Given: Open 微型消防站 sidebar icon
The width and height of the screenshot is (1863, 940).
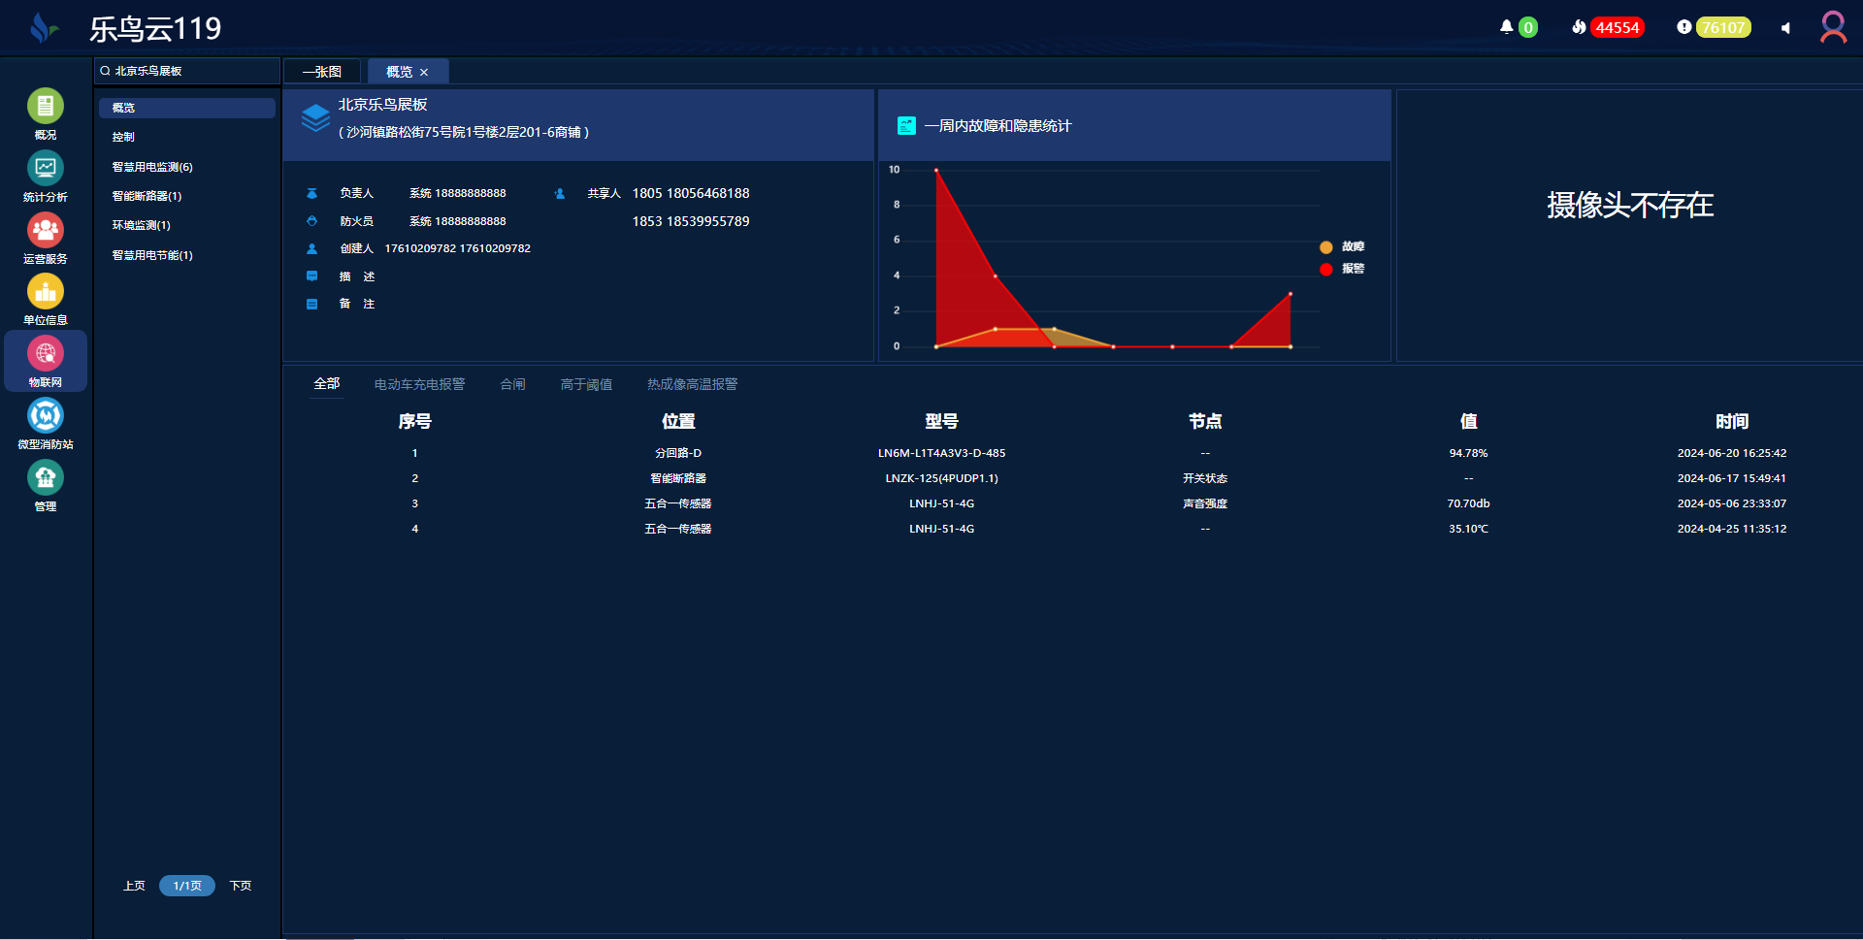Looking at the screenshot, I should point(45,416).
